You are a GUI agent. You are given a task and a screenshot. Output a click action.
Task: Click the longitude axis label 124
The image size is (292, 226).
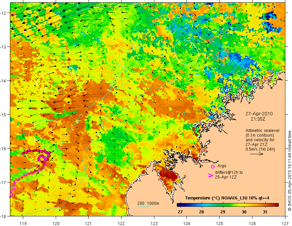(187, 223)
